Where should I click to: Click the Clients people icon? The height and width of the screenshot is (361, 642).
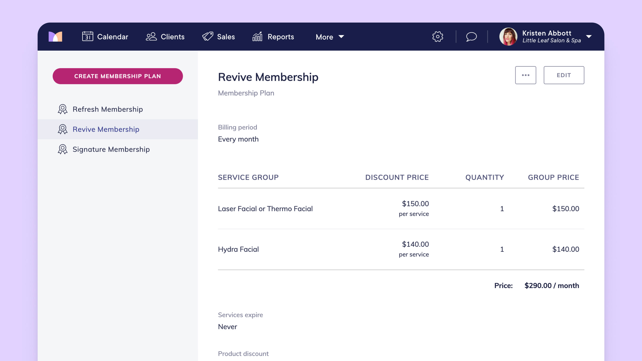[x=151, y=37]
